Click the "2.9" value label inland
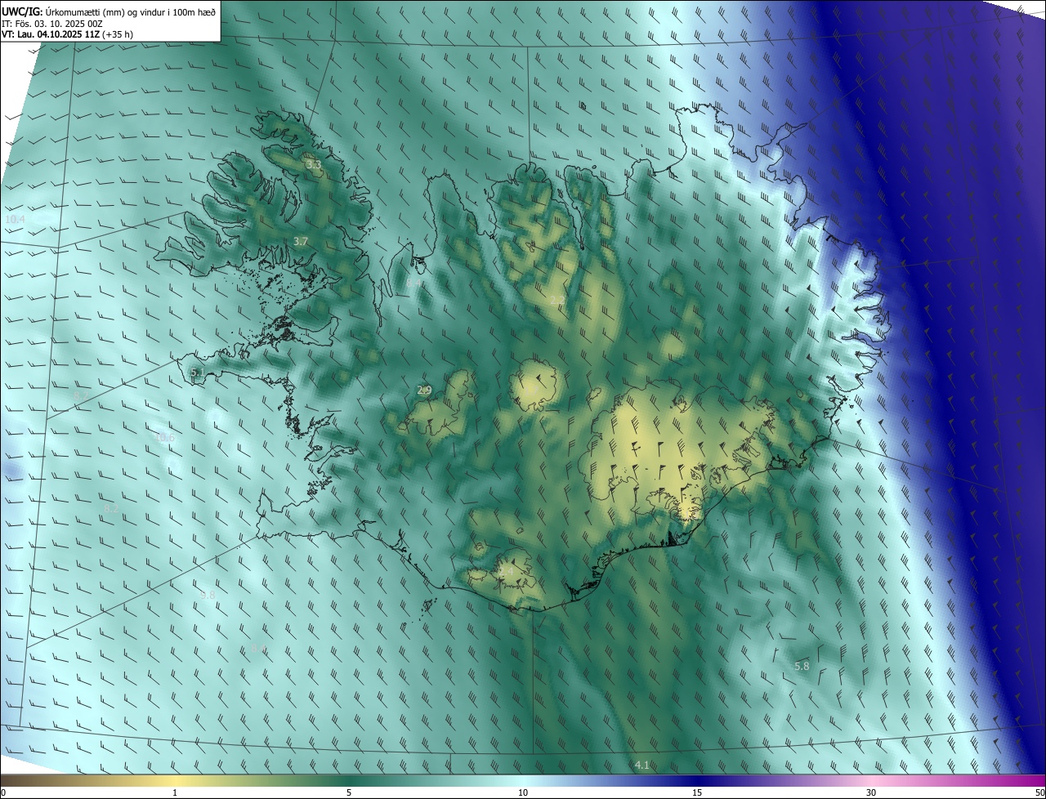This screenshot has width=1046, height=799. coord(424,391)
